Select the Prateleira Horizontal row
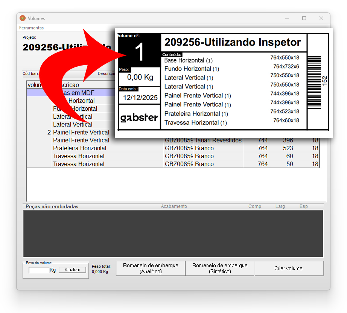 coord(79,148)
